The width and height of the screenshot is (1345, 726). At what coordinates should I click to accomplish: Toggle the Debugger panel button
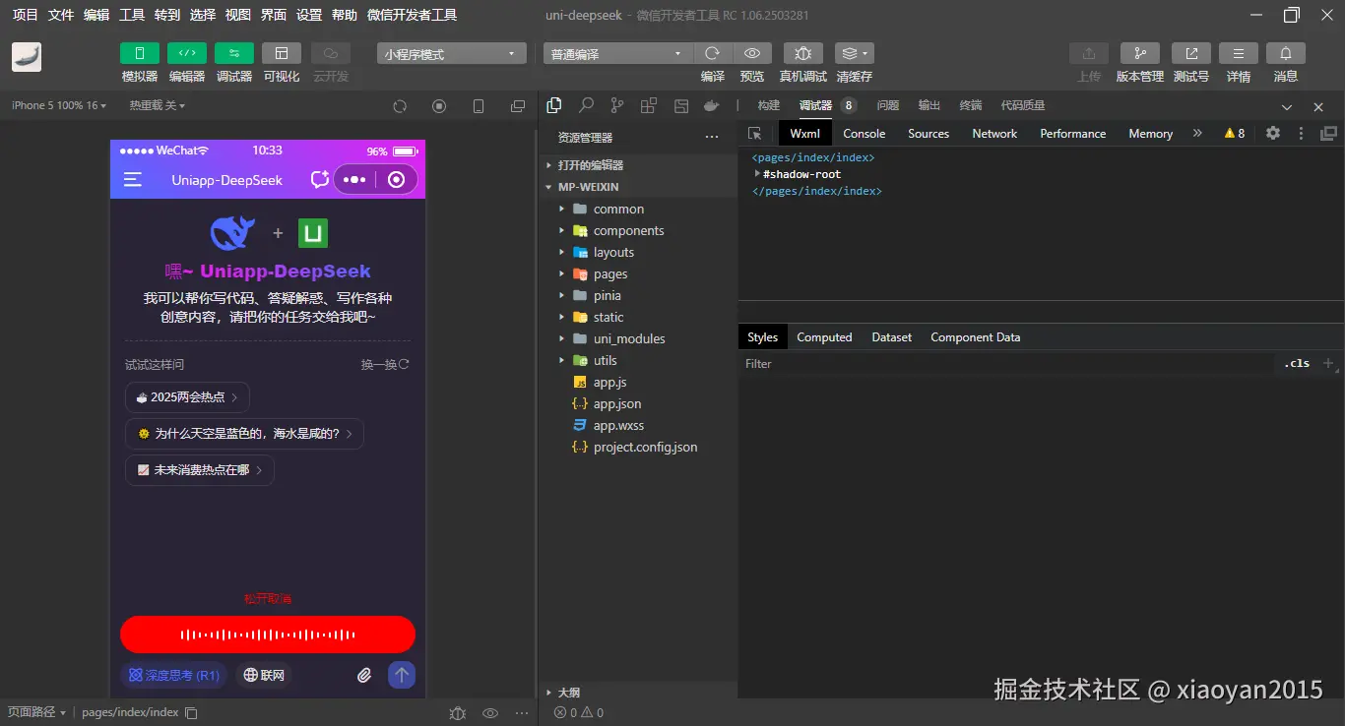[234, 54]
